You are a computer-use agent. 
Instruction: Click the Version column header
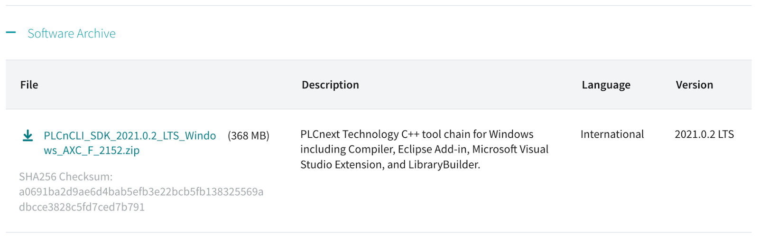coord(694,85)
